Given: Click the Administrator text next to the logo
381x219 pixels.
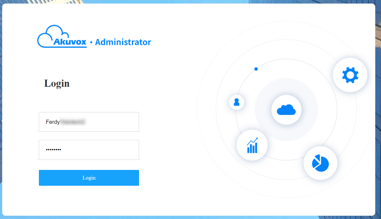Looking at the screenshot, I should 123,42.
